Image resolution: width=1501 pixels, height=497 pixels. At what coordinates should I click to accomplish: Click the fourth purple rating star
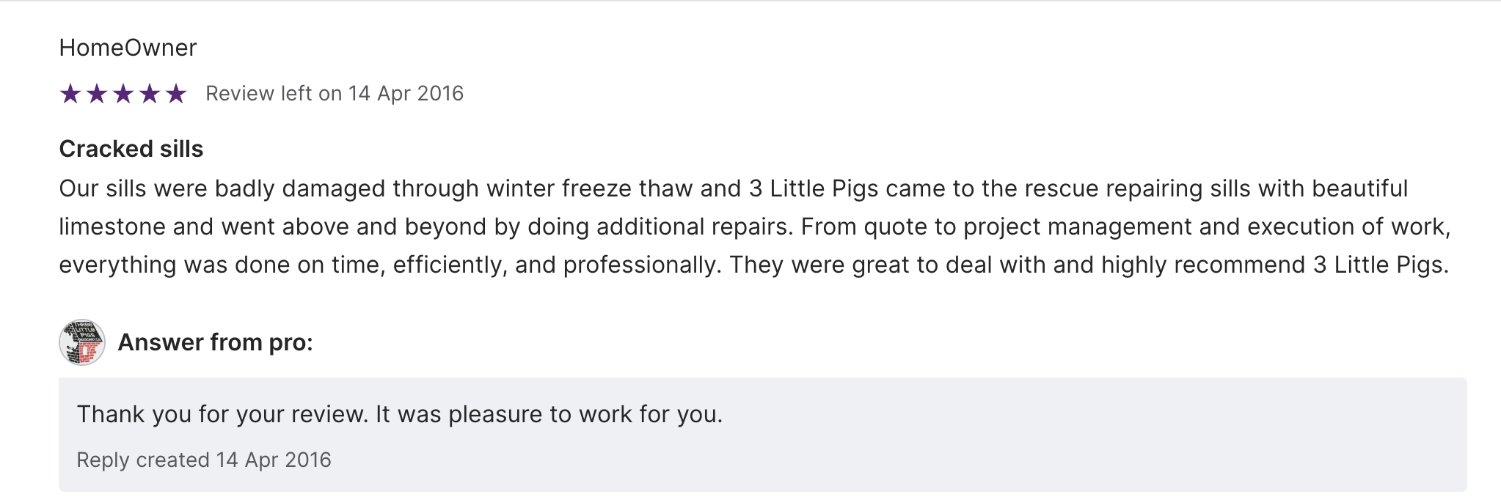[x=150, y=94]
